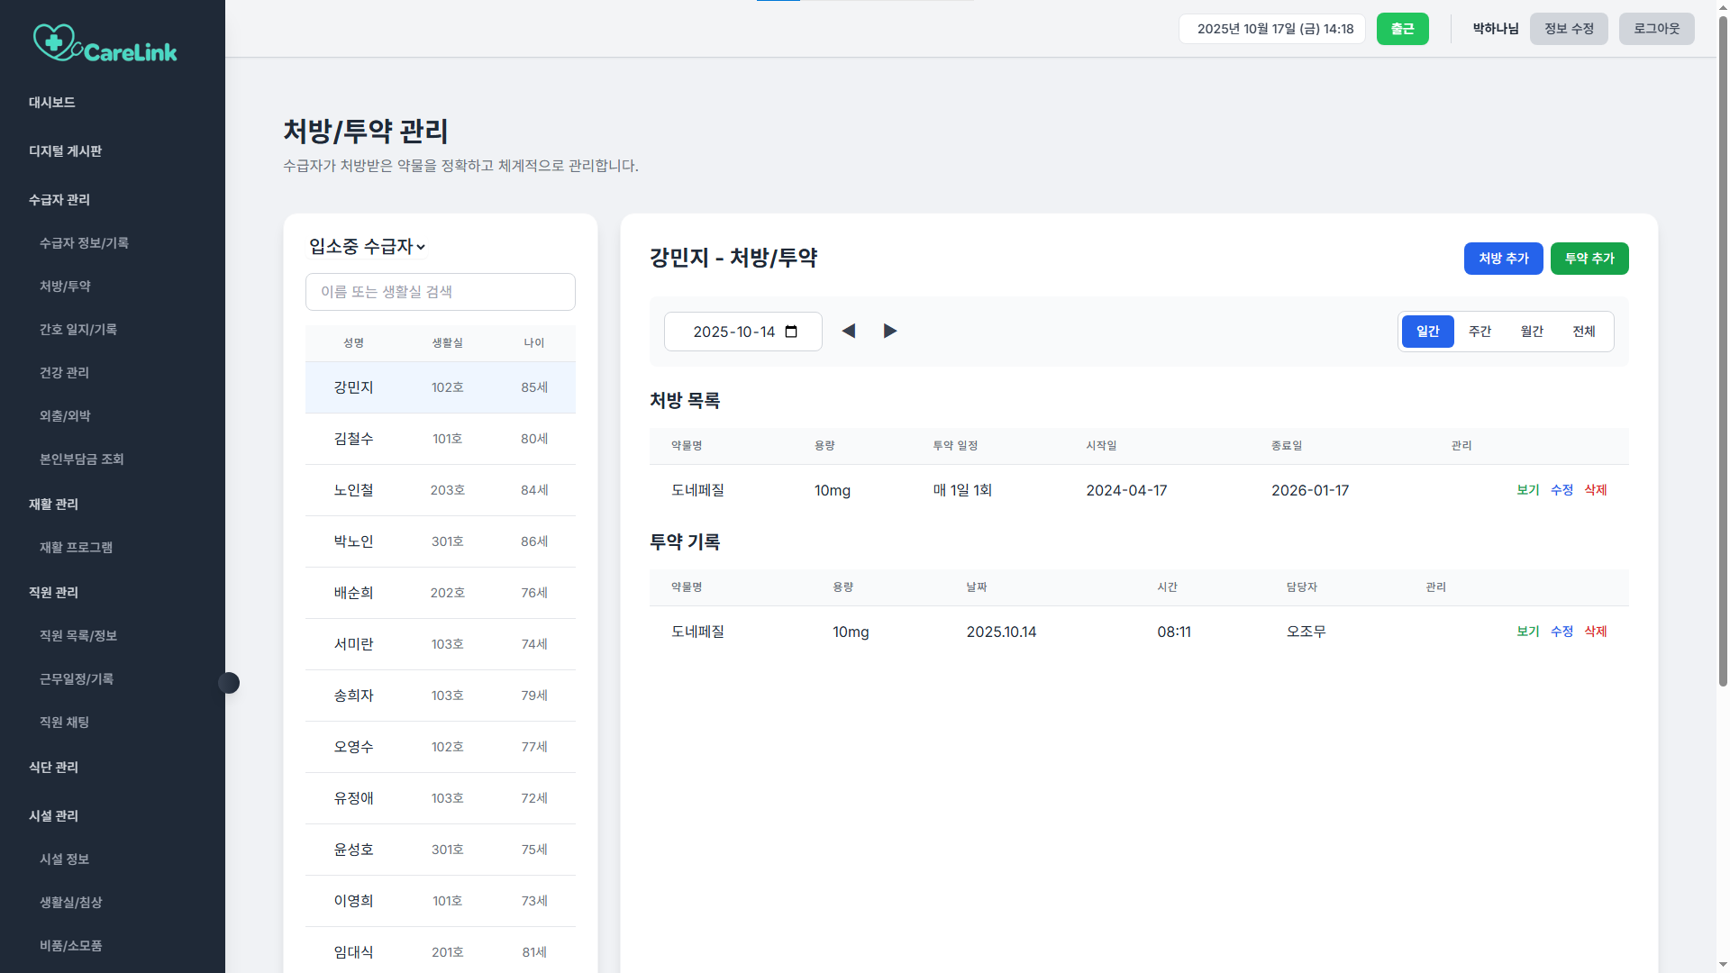The height and width of the screenshot is (973, 1730).
Task: Click the 생활실 column header
Action: 447,343
